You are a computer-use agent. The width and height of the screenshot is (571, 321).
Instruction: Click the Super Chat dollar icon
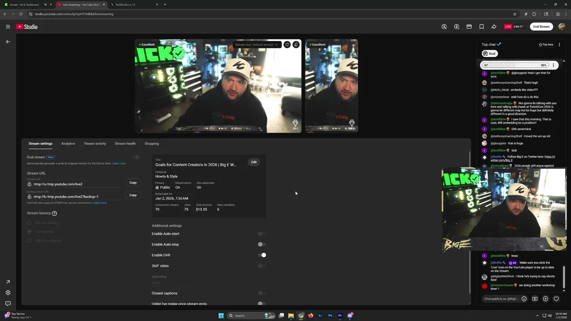coord(535,299)
